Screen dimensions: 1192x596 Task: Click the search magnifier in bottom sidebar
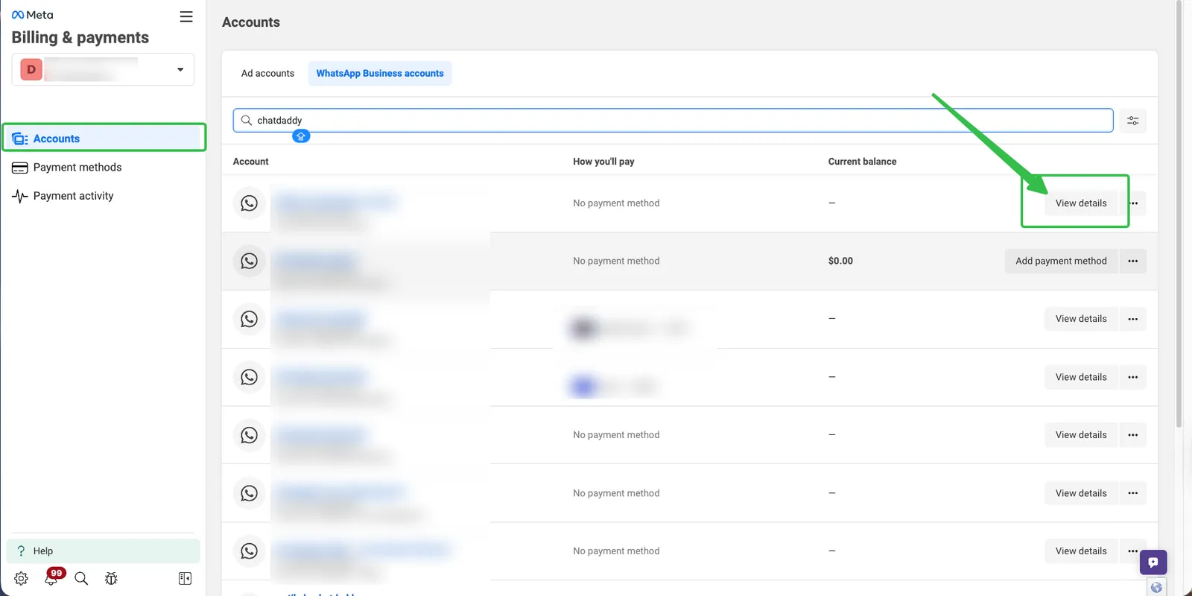tap(81, 579)
